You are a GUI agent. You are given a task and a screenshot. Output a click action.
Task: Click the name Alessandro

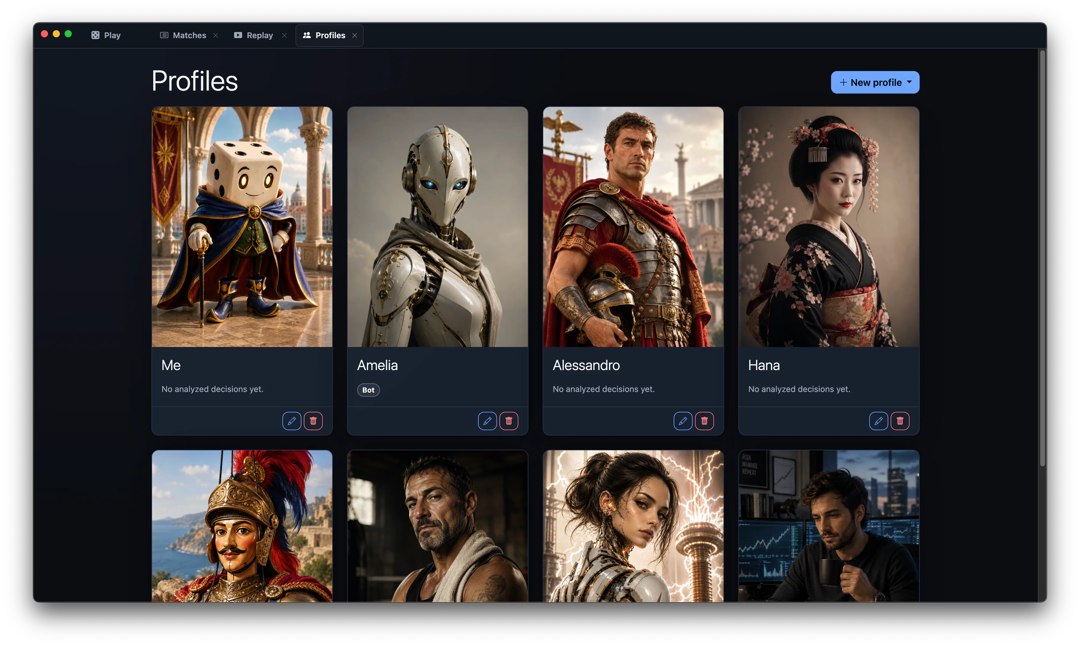[586, 365]
